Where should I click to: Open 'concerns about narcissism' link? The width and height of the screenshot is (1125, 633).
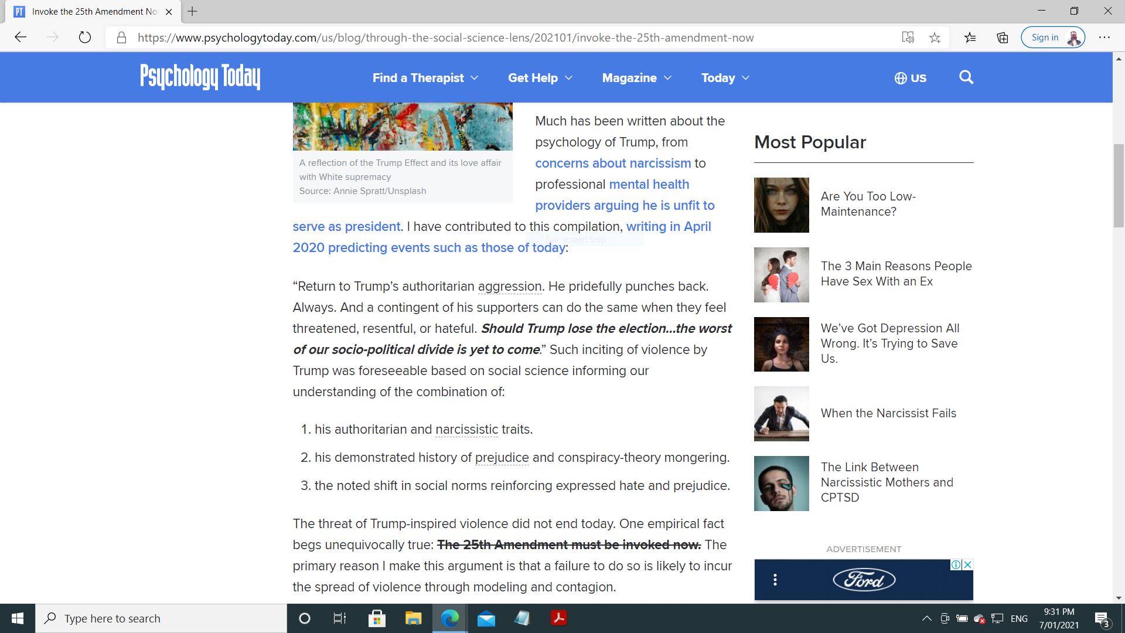pyautogui.click(x=613, y=164)
